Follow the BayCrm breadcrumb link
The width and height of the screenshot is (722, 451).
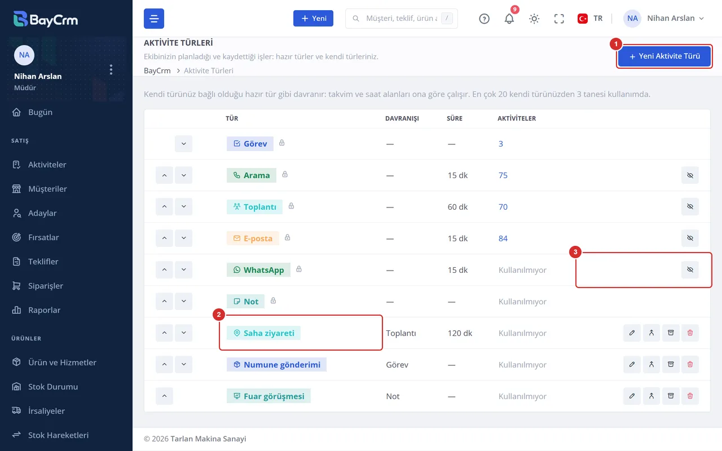[157, 71]
